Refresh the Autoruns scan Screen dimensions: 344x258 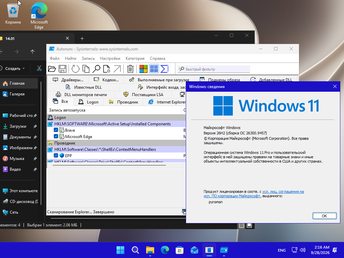[75, 69]
